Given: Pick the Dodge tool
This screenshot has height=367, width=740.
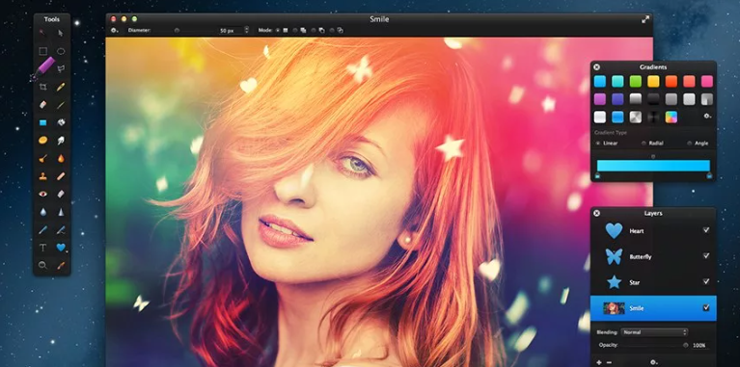Looking at the screenshot, I should pos(42,158).
